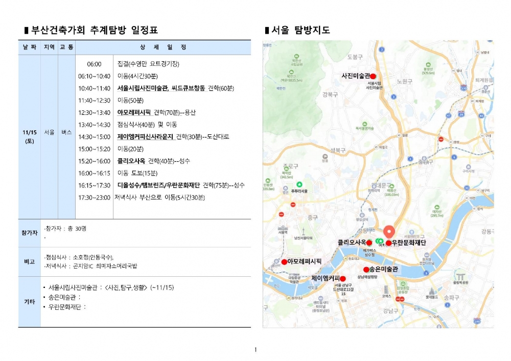Click the large red location pin on map
The width and height of the screenshot is (511, 361).
tap(389, 231)
